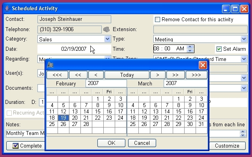Viewport: 252px width, 157px height.
Task: Click the Contact field Joseph Steinhauer
Action: click(74, 19)
